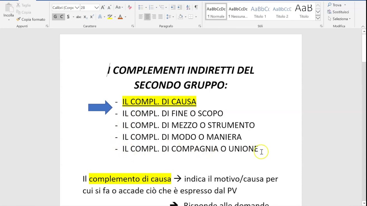Expand the styles gallery more arrow

pyautogui.click(x=318, y=18)
